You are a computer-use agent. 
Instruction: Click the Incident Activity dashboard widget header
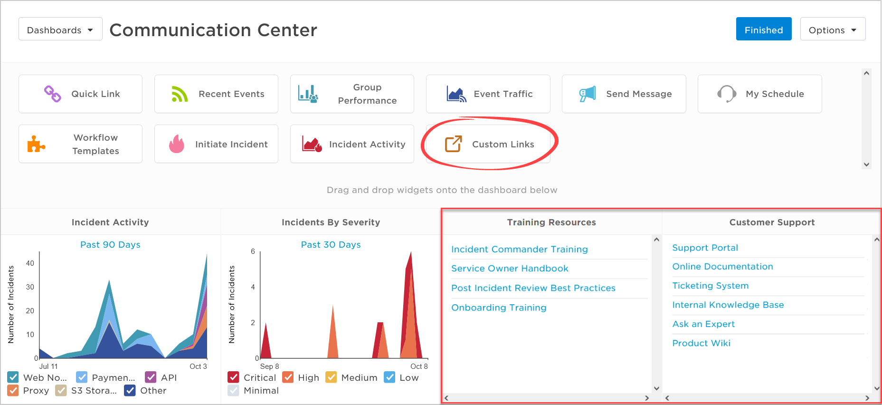tap(110, 222)
